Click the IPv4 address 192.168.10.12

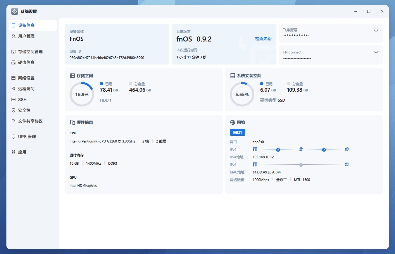coord(263,157)
